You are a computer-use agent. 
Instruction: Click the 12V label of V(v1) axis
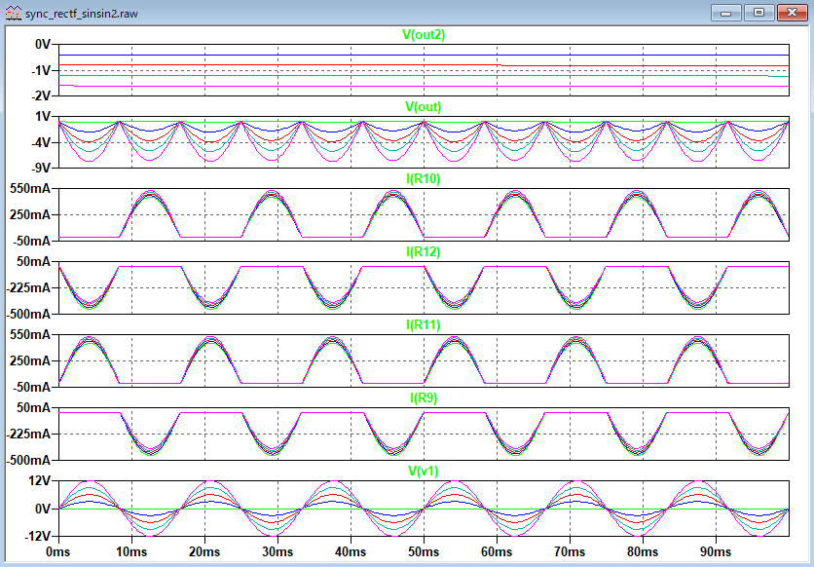coord(41,481)
